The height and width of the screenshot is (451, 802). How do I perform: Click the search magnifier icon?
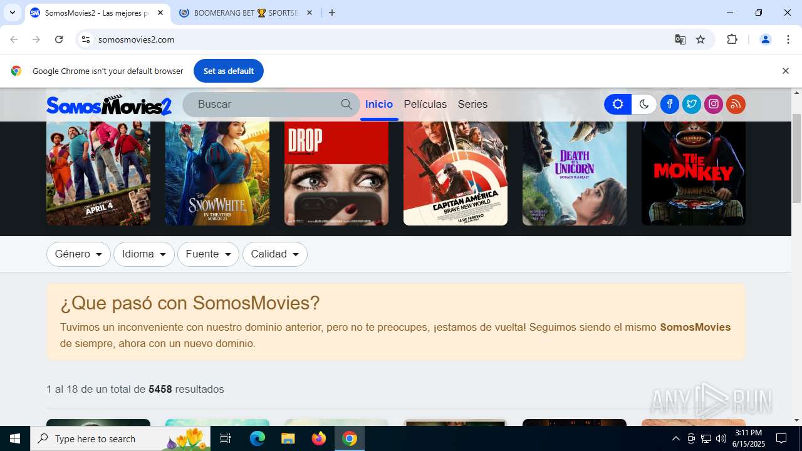pos(346,104)
